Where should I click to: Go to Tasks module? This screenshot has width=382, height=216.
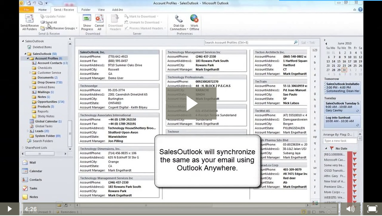[33, 188]
